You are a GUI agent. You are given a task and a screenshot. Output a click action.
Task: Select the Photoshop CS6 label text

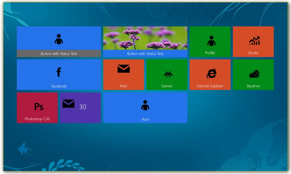click(37, 118)
